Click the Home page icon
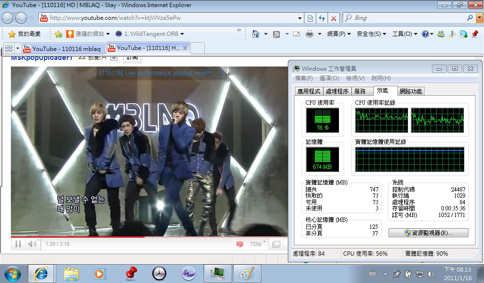Viewport: 484px width, 283px height. pyautogui.click(x=256, y=34)
